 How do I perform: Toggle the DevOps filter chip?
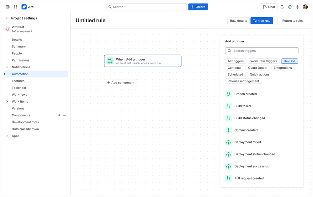289,61
